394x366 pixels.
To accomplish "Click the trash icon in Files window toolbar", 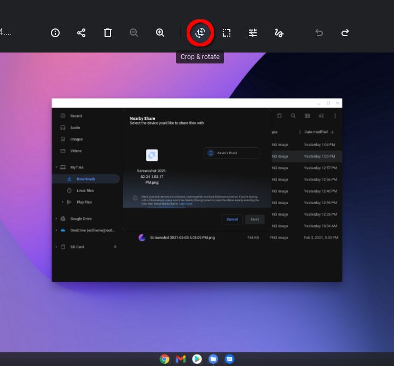I will point(280,116).
